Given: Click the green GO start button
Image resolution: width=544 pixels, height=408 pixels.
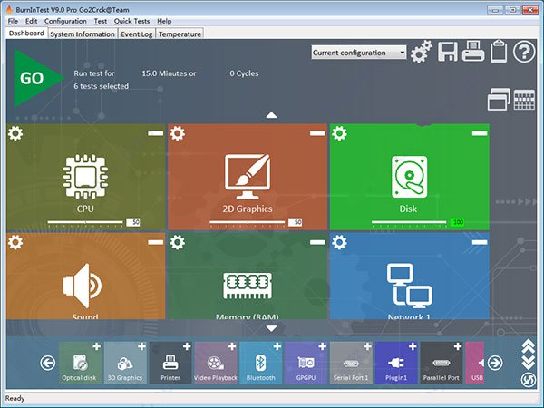Looking at the screenshot, I should tap(34, 78).
